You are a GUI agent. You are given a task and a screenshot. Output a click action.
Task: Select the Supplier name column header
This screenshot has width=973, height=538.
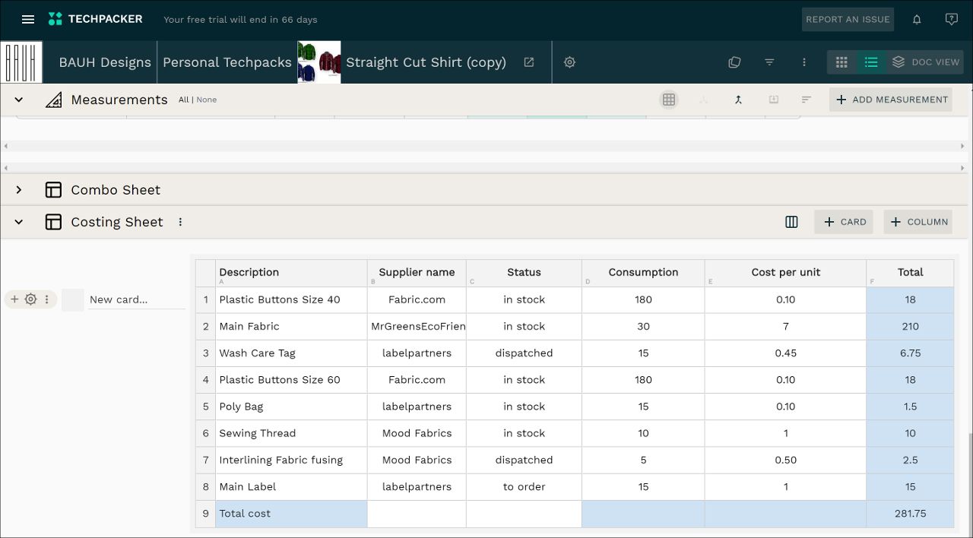(x=417, y=273)
